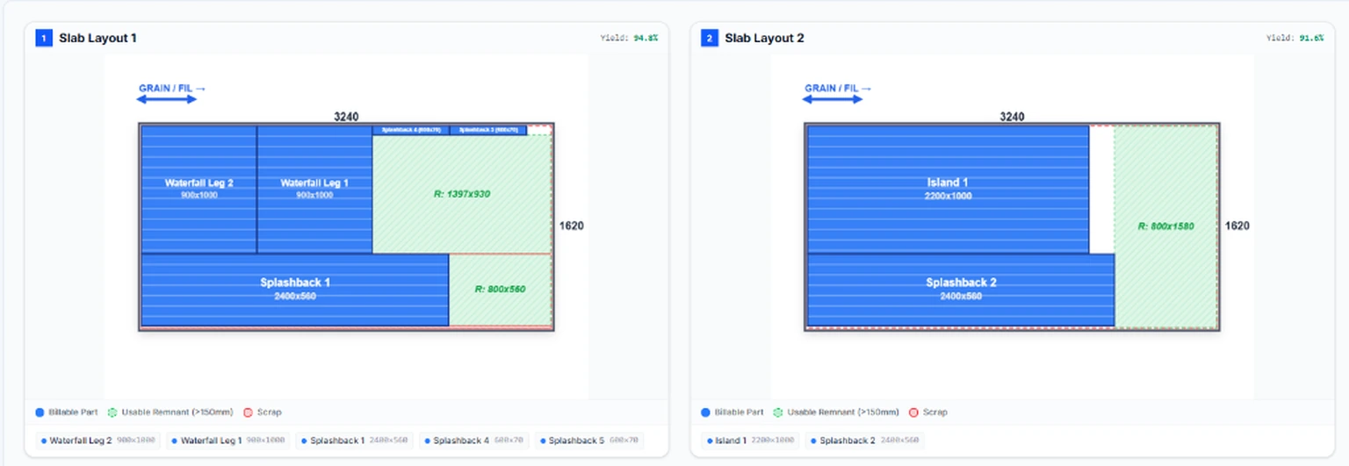Screen dimensions: 1349x466
Task: Click the 3240 width label in Slab Layout 1
Action: [346, 117]
